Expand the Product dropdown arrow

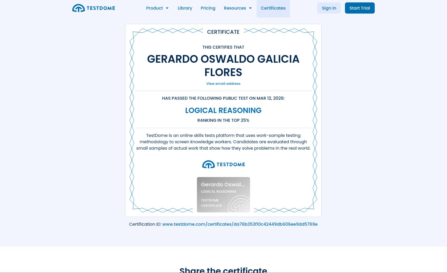tap(167, 8)
